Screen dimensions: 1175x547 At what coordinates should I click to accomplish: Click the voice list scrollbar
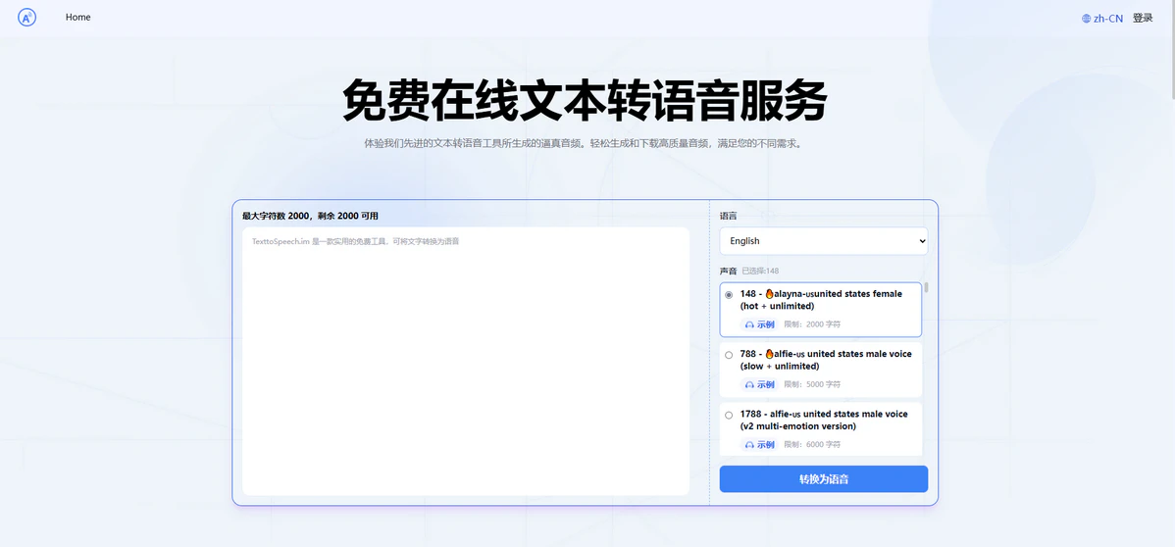pos(926,288)
